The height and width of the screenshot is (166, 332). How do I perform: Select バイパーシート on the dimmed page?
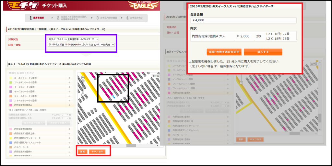[199, 135]
